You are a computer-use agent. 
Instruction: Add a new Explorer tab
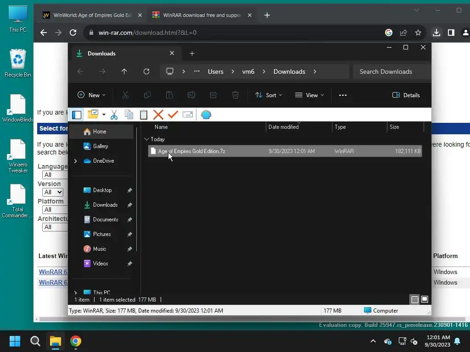[x=192, y=53]
